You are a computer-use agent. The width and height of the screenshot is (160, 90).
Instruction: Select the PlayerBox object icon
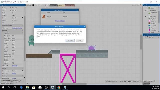coord(149,30)
